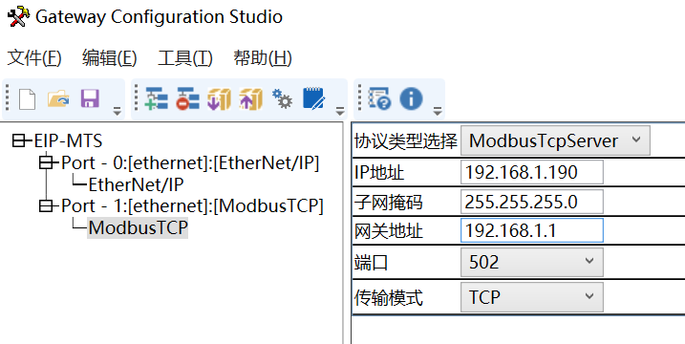Click the blue notepad edit icon
This screenshot has height=344, width=685.
313,98
